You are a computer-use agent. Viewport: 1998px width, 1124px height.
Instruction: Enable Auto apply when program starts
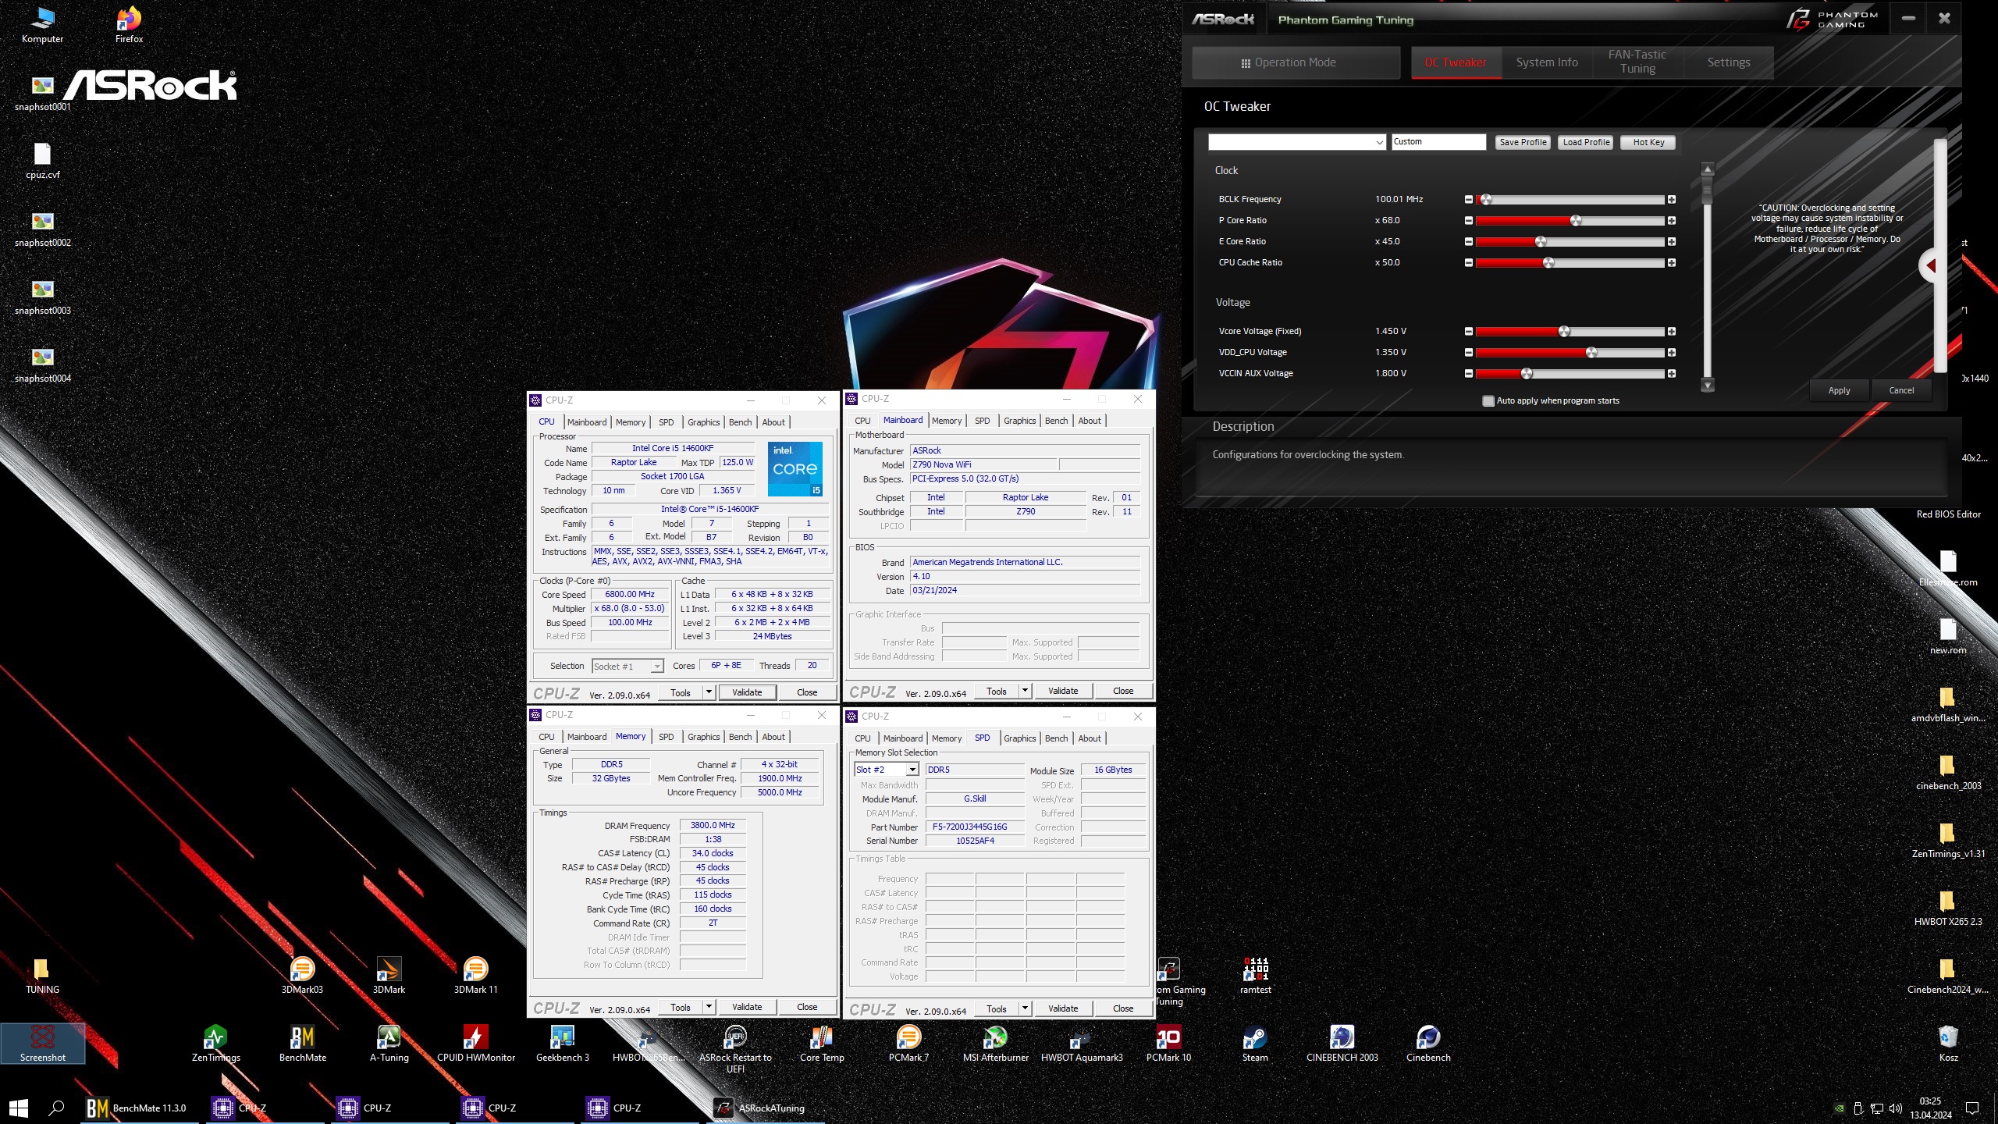tap(1488, 400)
